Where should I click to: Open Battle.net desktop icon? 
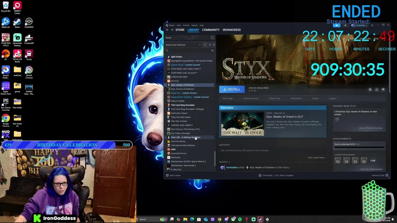click(x=6, y=23)
